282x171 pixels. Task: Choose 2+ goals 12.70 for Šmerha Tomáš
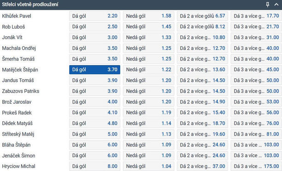[202, 59]
